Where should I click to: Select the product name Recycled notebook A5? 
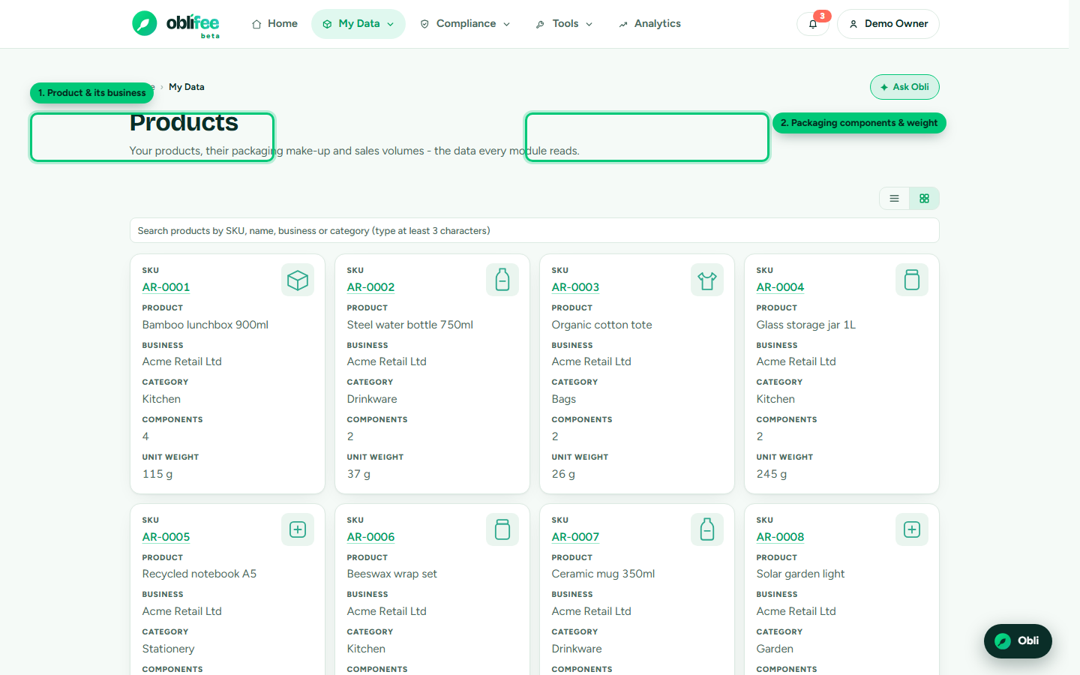199,574
